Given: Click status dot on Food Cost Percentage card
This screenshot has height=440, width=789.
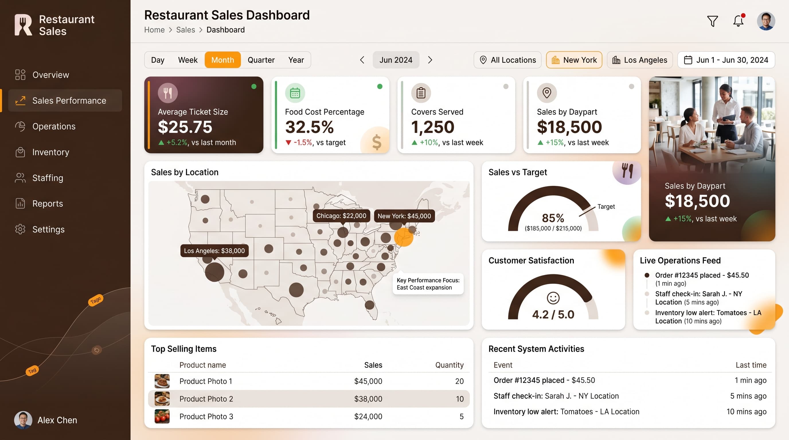Looking at the screenshot, I should click(380, 87).
